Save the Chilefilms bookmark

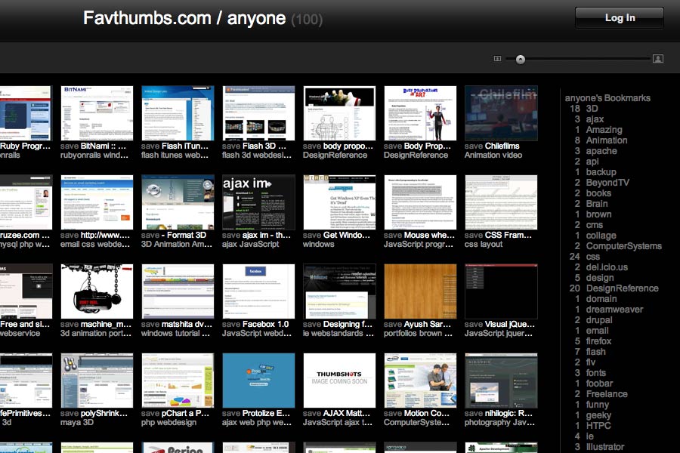click(x=473, y=146)
